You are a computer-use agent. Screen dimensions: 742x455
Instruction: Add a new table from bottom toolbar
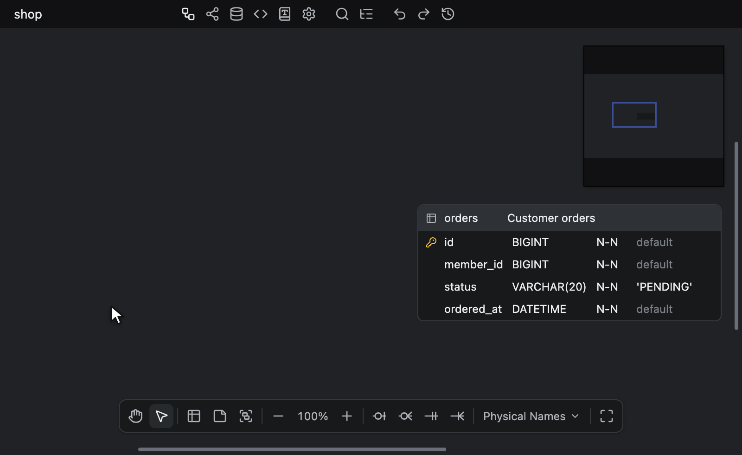point(194,416)
